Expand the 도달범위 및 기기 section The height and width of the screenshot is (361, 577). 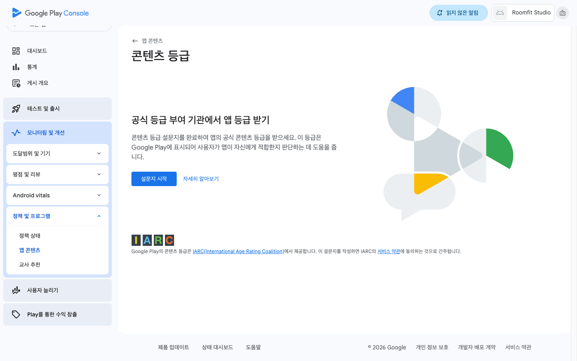click(57, 154)
